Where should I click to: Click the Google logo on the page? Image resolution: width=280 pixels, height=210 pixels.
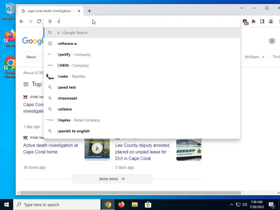[33, 41]
